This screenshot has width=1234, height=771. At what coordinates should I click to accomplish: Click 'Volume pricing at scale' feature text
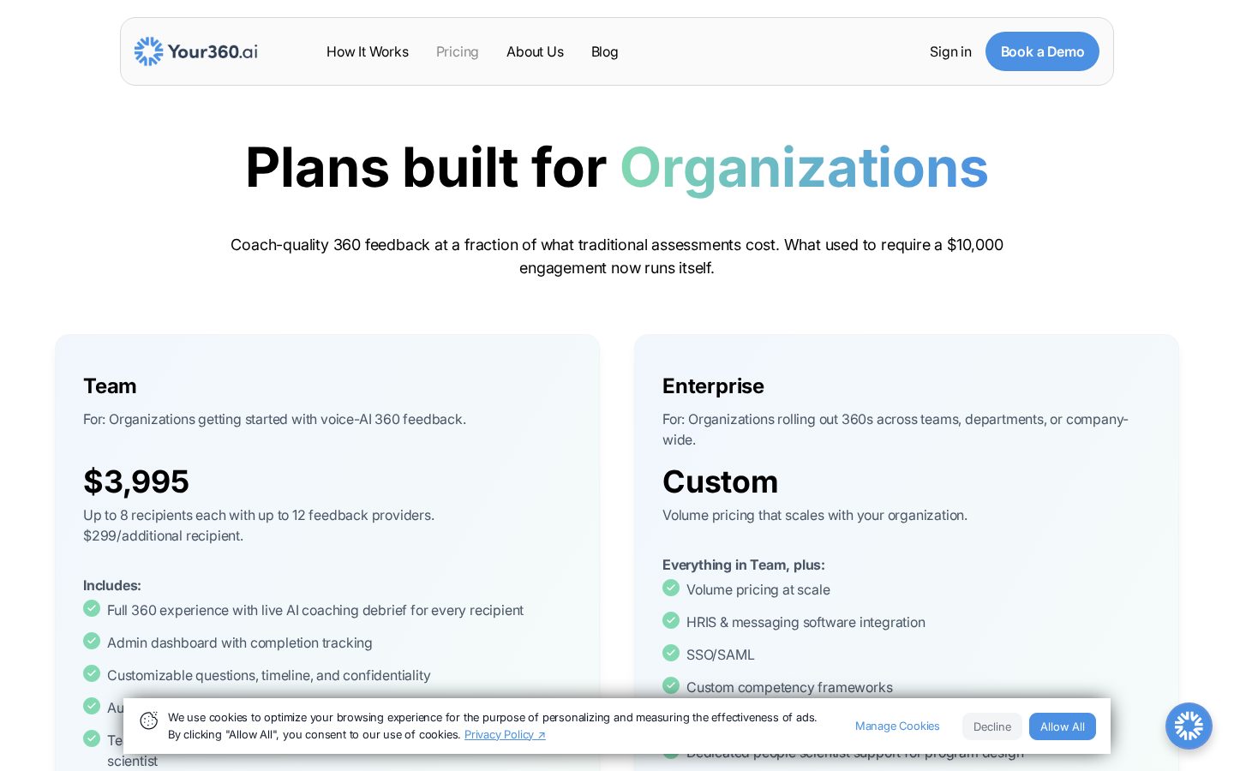(x=758, y=589)
